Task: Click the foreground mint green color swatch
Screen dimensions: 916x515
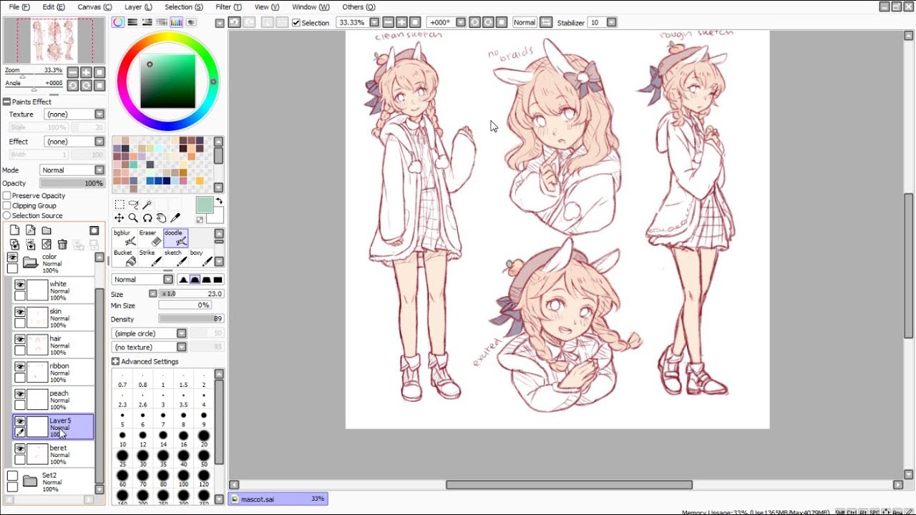Action: [204, 205]
